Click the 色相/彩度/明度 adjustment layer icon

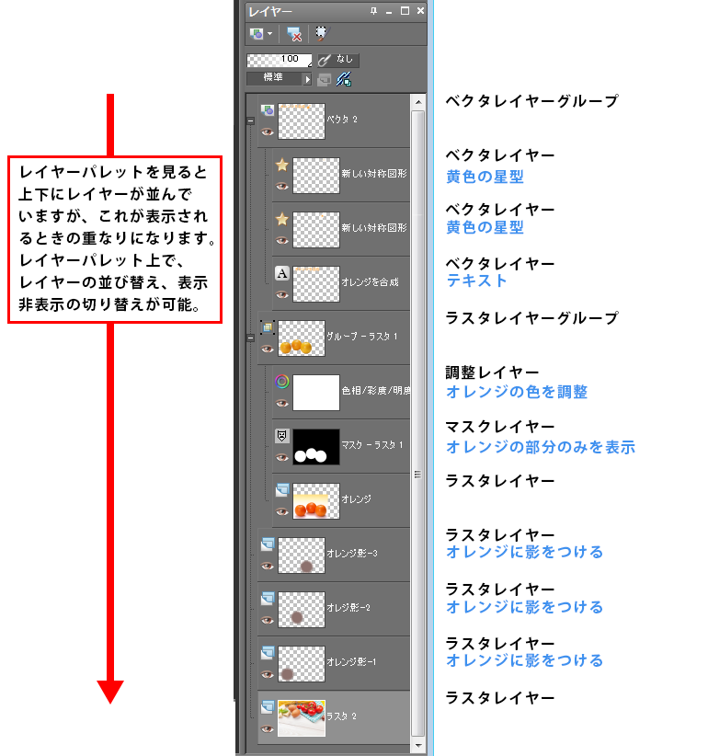[x=282, y=382]
